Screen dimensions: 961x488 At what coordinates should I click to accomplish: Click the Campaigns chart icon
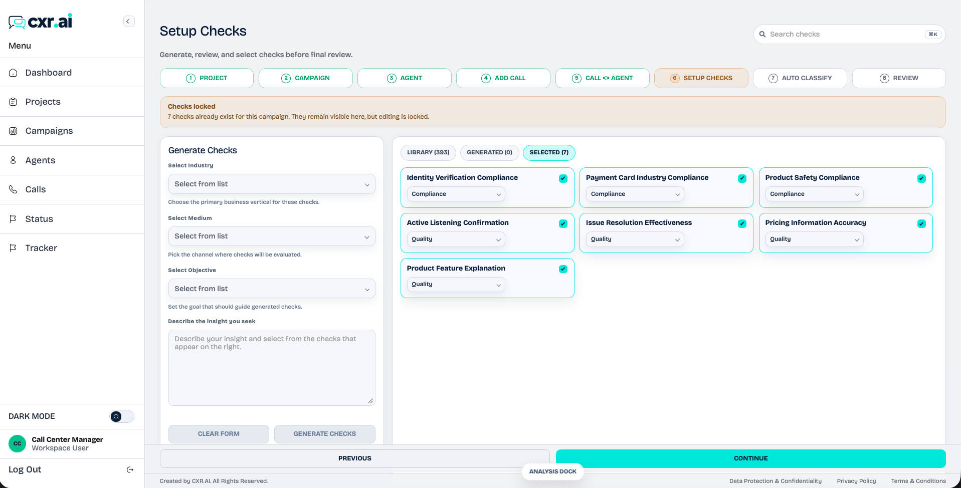pyautogui.click(x=14, y=131)
